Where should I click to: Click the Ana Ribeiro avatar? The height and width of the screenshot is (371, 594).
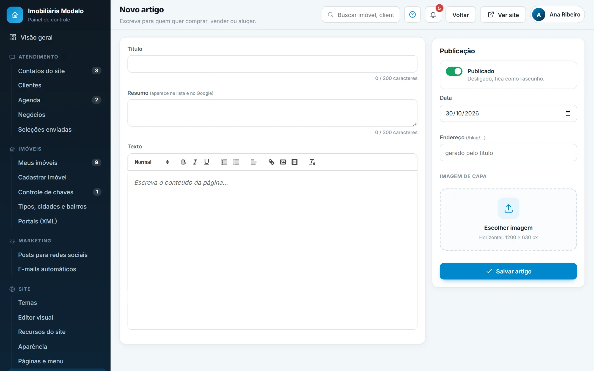pyautogui.click(x=539, y=15)
